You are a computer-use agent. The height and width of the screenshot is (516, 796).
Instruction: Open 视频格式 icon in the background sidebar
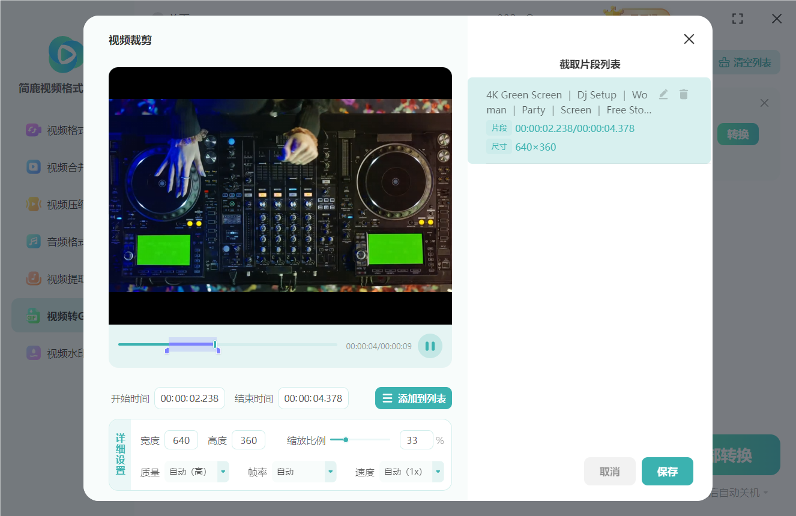34,130
